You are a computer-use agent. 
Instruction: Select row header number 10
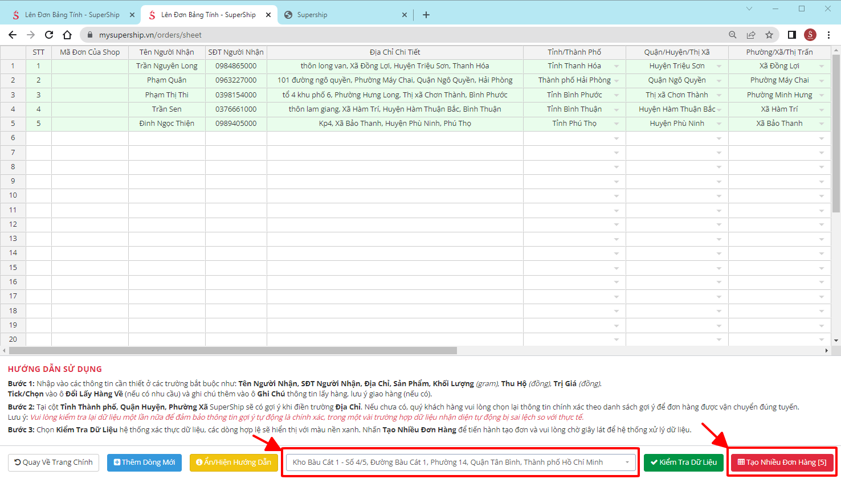(x=13, y=195)
